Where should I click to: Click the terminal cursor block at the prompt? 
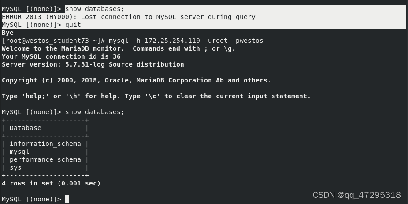click(x=67, y=199)
